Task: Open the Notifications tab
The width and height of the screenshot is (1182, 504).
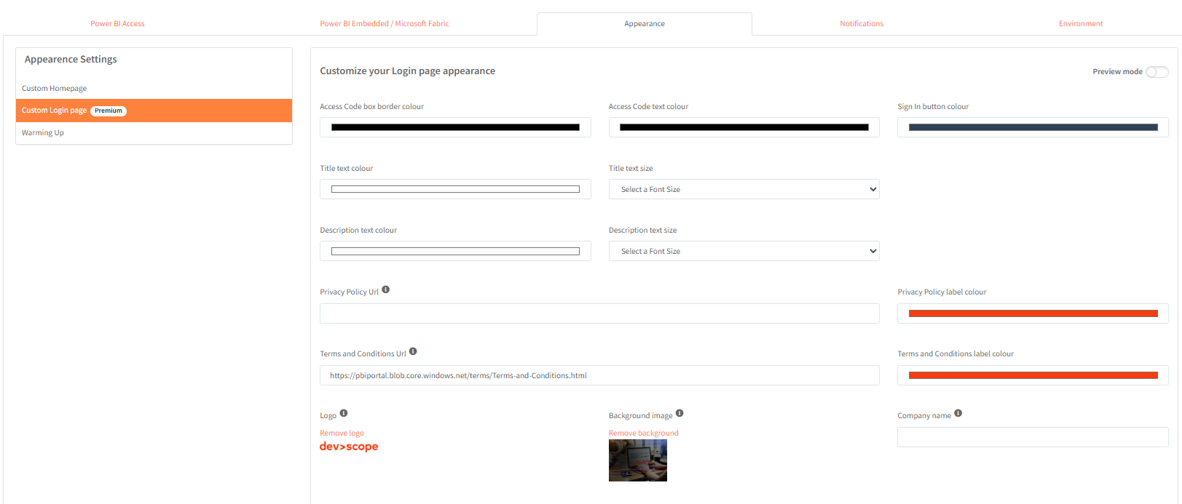Action: [x=862, y=24]
